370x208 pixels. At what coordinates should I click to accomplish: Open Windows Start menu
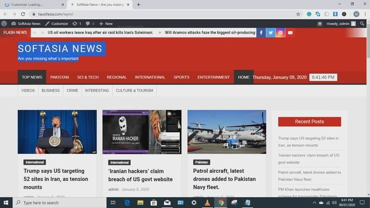click(x=6, y=203)
